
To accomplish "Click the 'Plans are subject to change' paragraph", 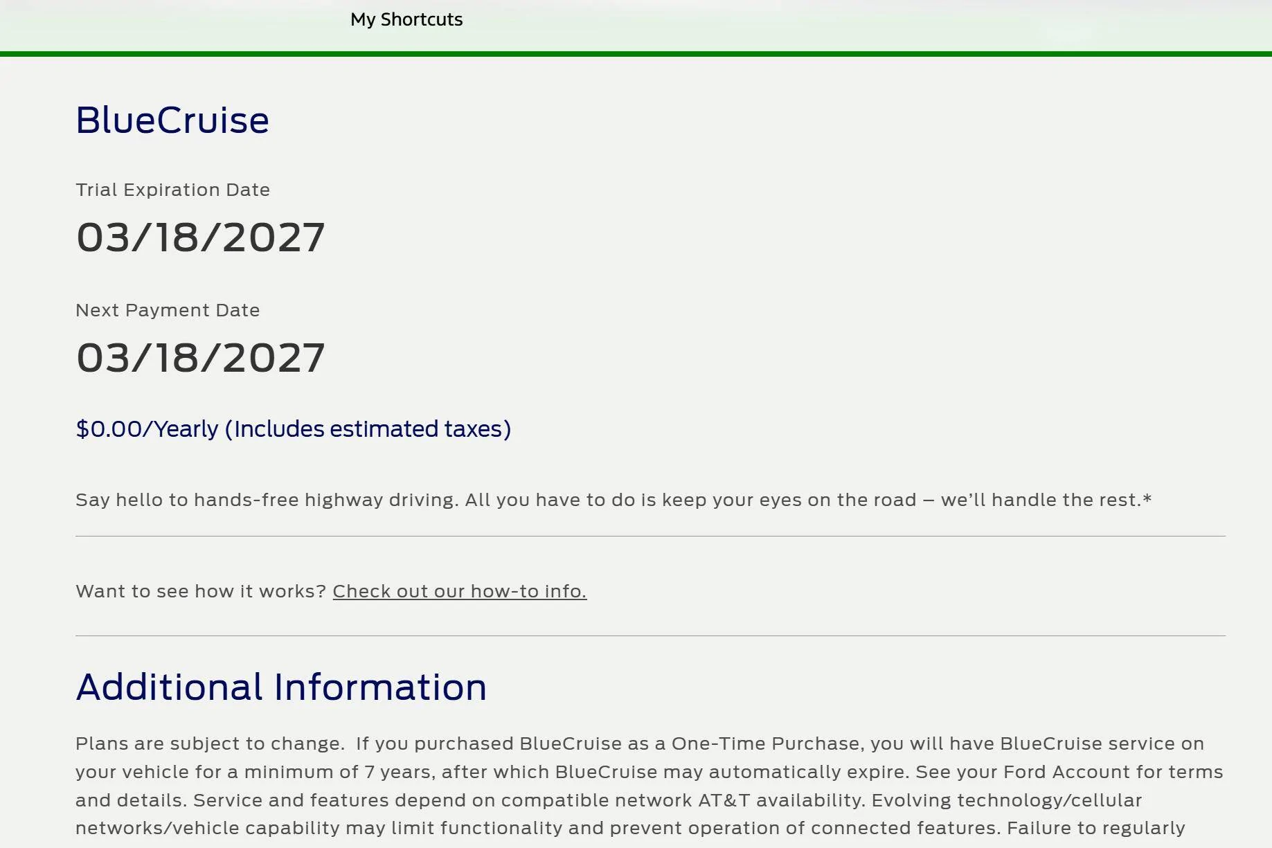I will (650, 791).
